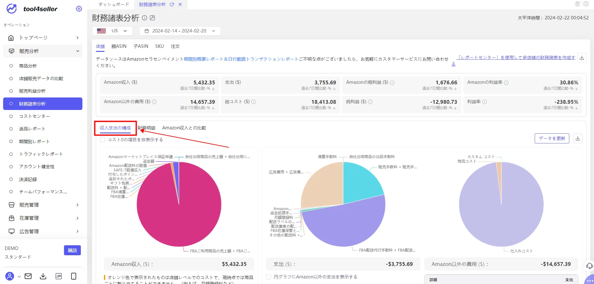Open 販売利益分析 in sidebar

point(32,91)
